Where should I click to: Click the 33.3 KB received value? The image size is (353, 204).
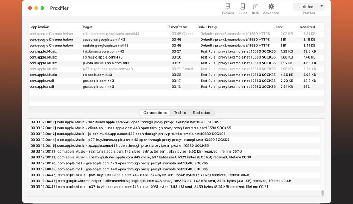(310, 81)
